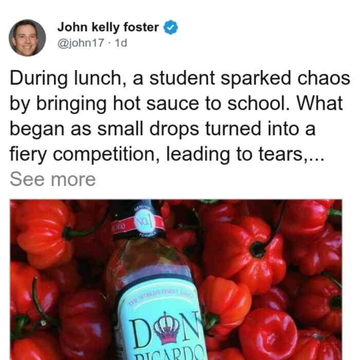The height and width of the screenshot is (360, 360).
Task: Expand the post with See more
Action: click(x=52, y=179)
